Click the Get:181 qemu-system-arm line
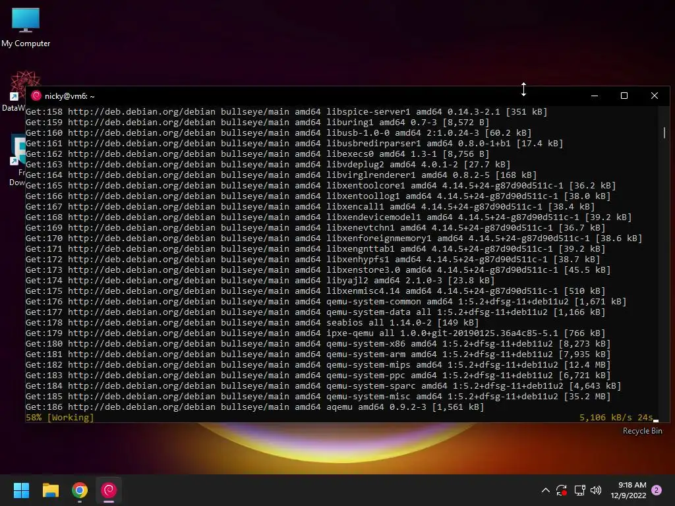Image resolution: width=675 pixels, height=506 pixels. coord(318,354)
